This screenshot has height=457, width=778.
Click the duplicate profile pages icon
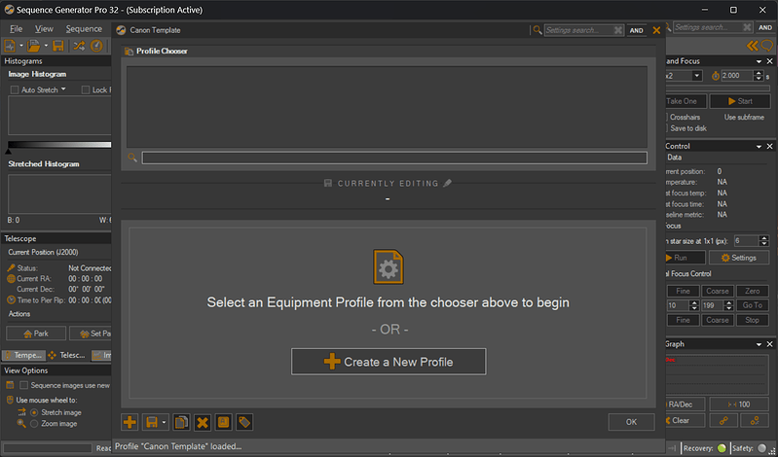point(182,422)
